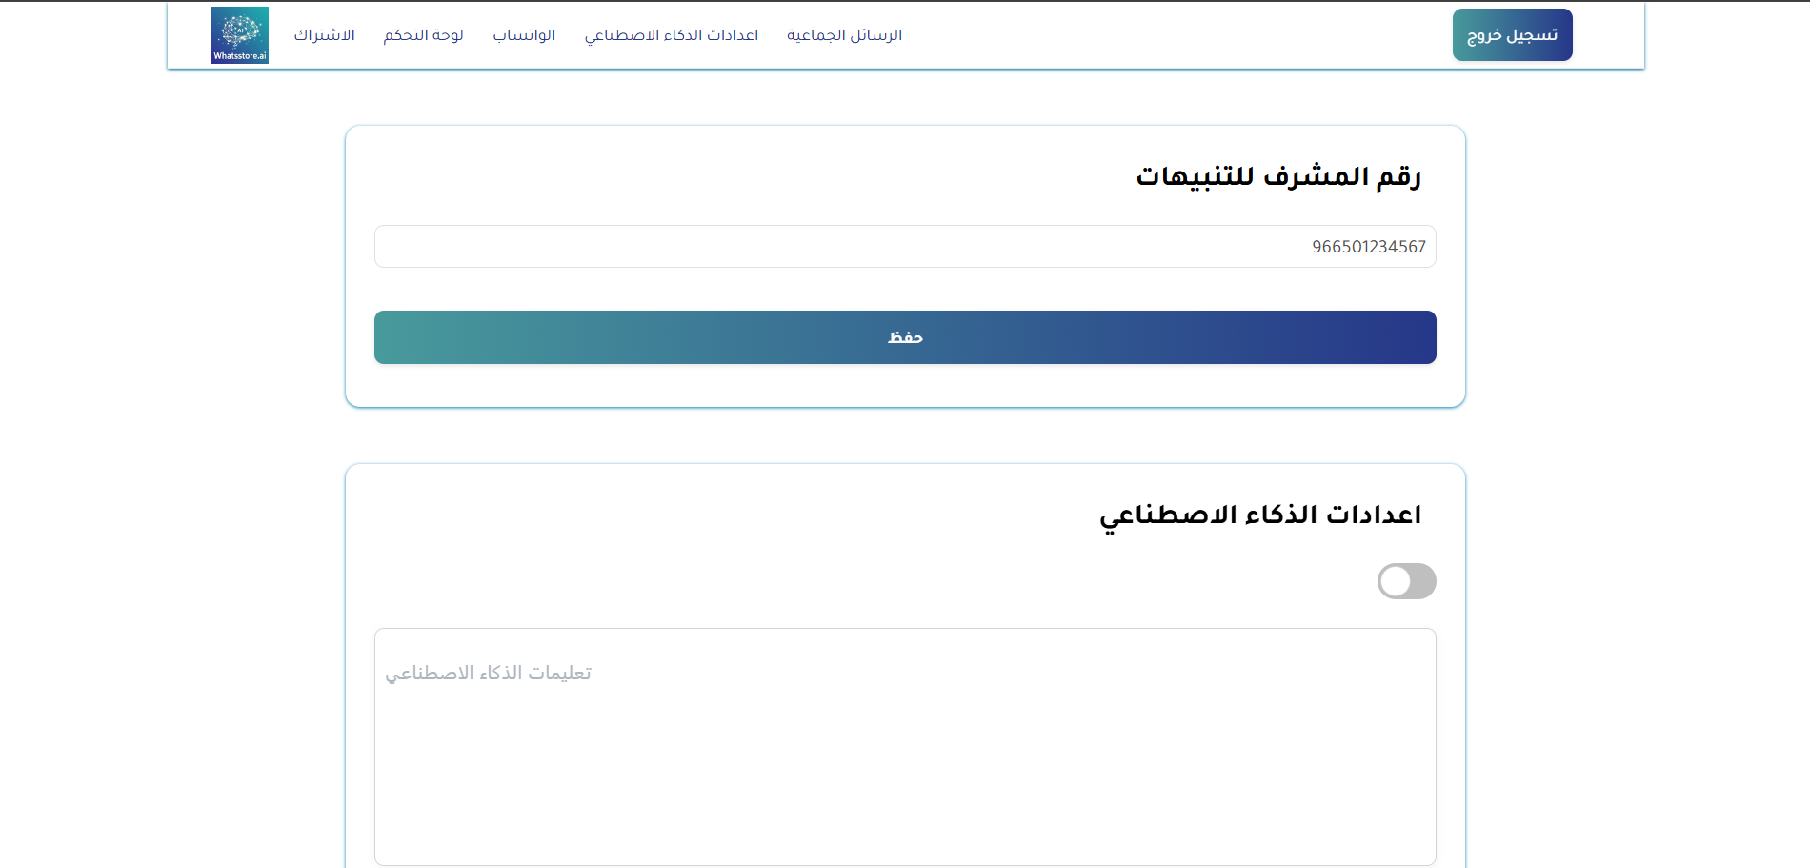Click the Whatsstore.ai brain logo
1810x868 pixels.
click(239, 30)
